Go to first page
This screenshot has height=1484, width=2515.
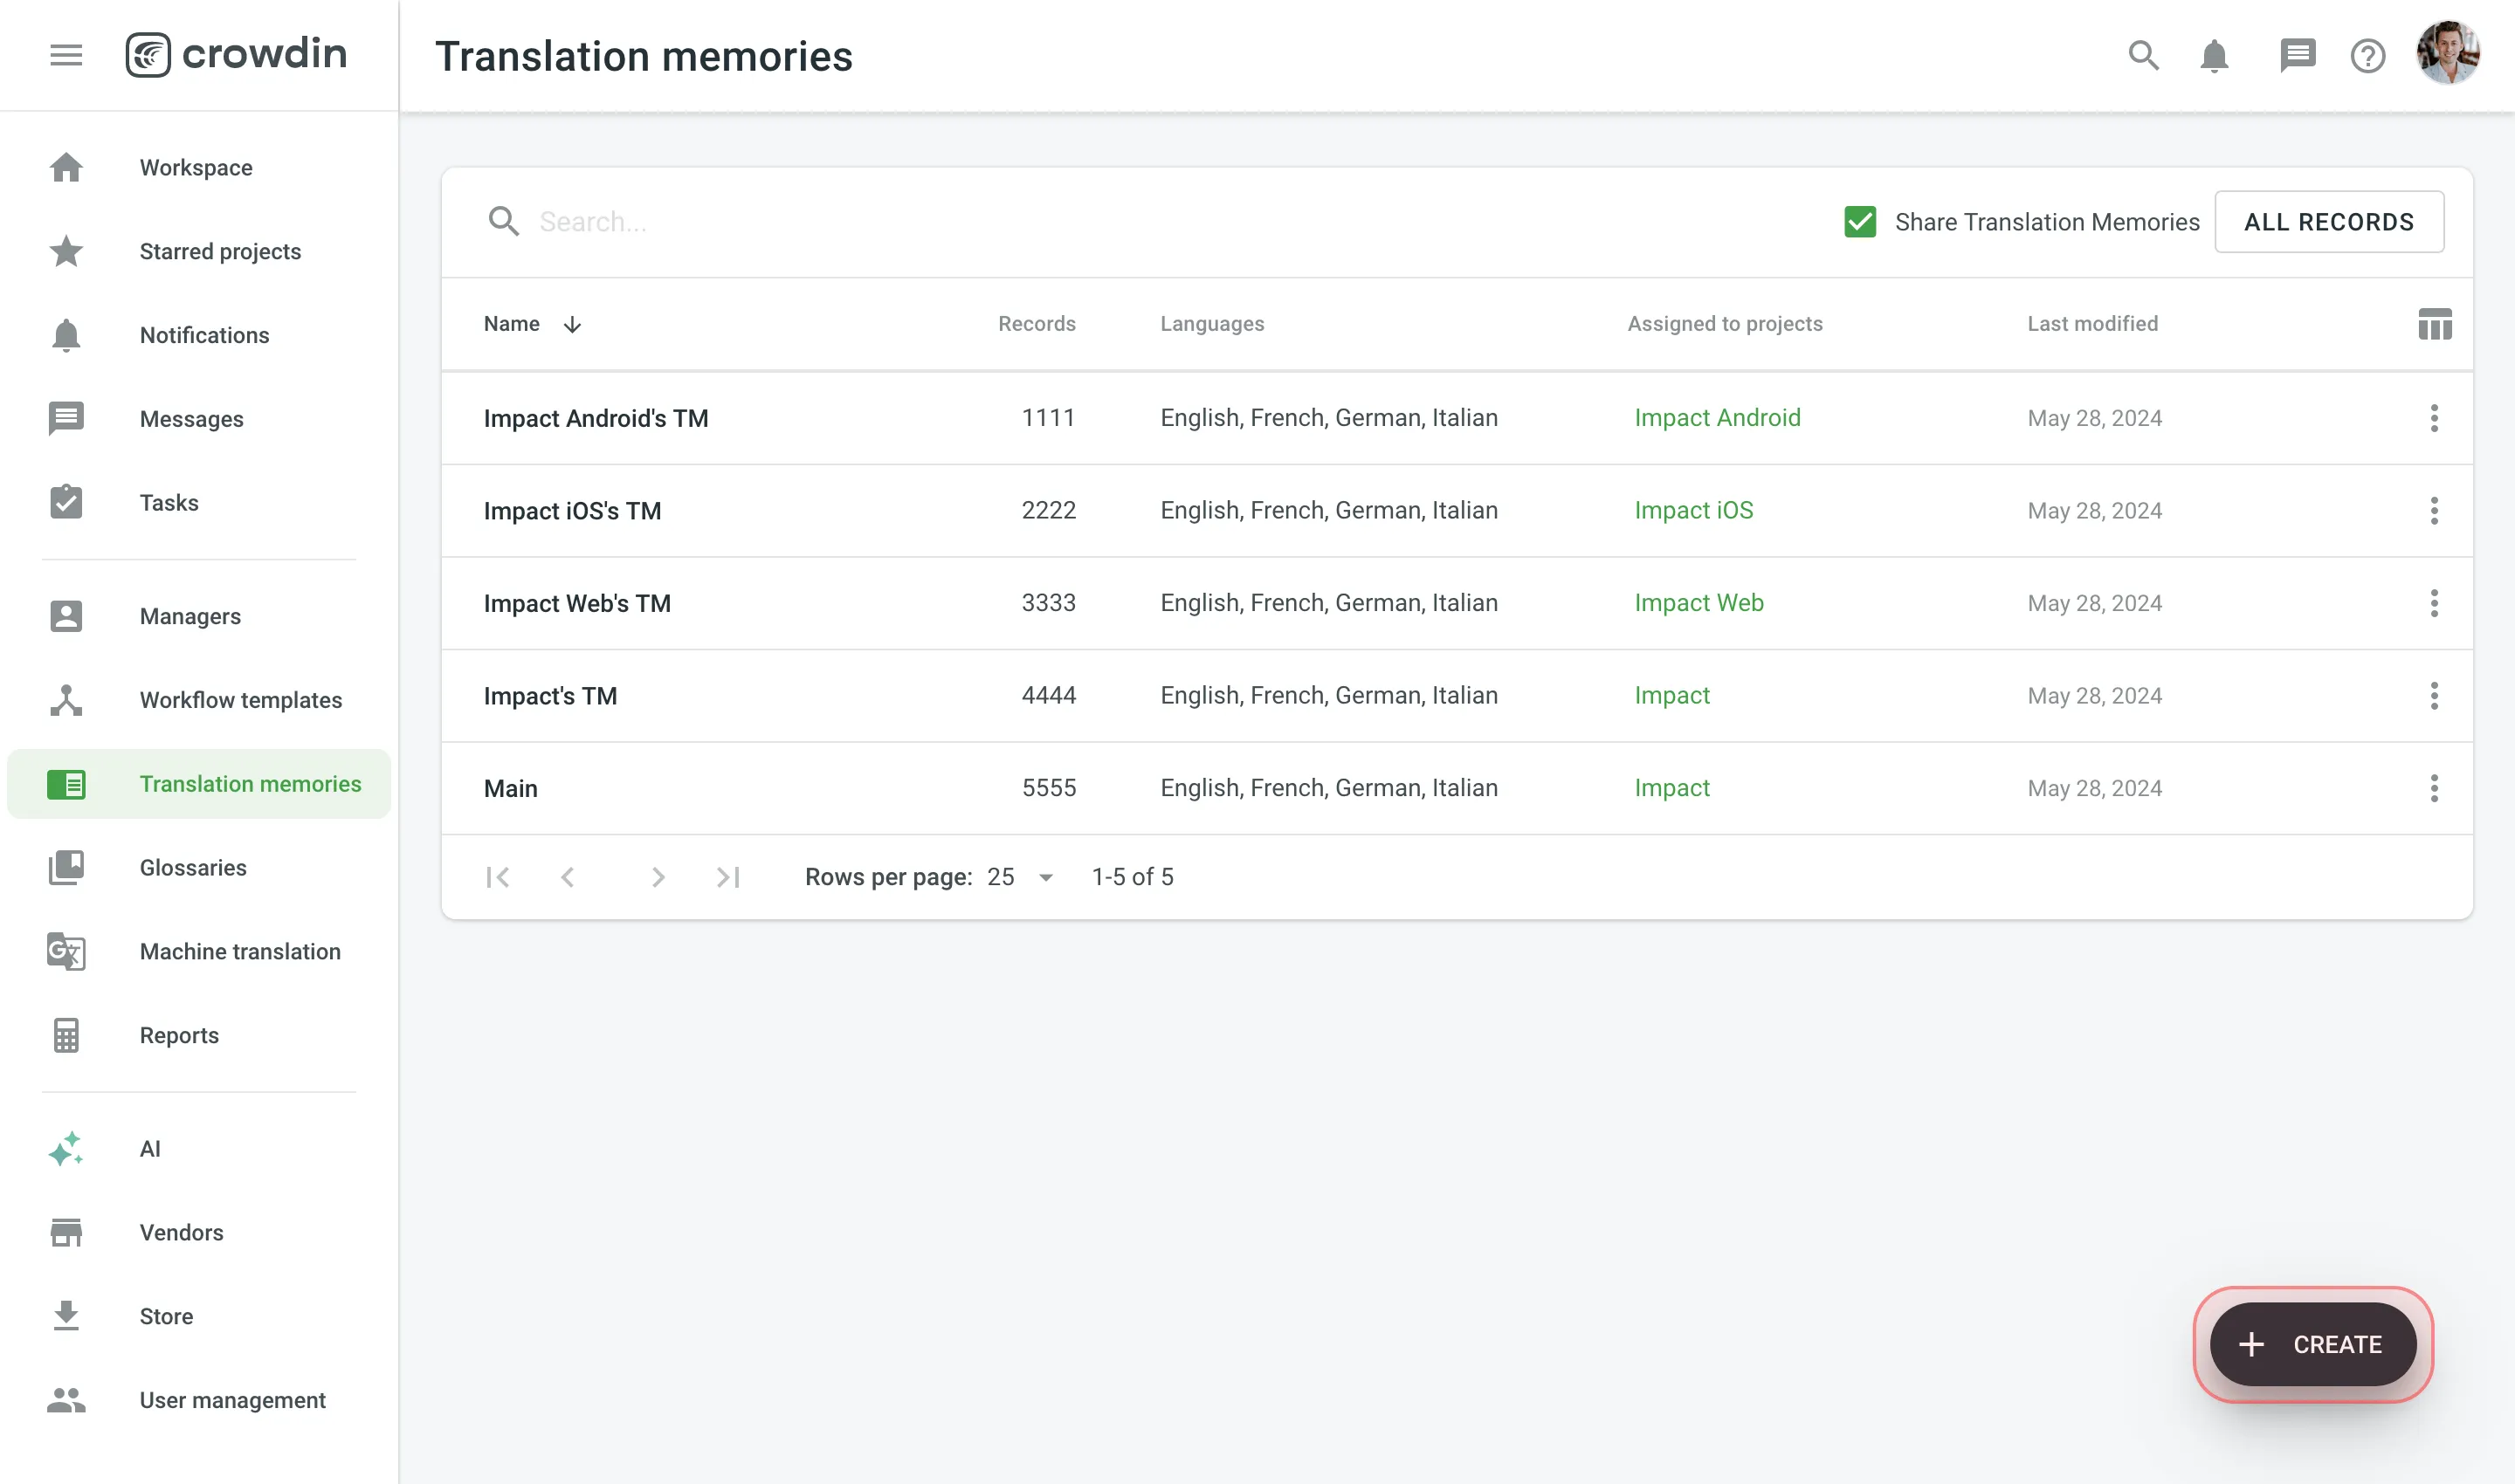(x=497, y=877)
